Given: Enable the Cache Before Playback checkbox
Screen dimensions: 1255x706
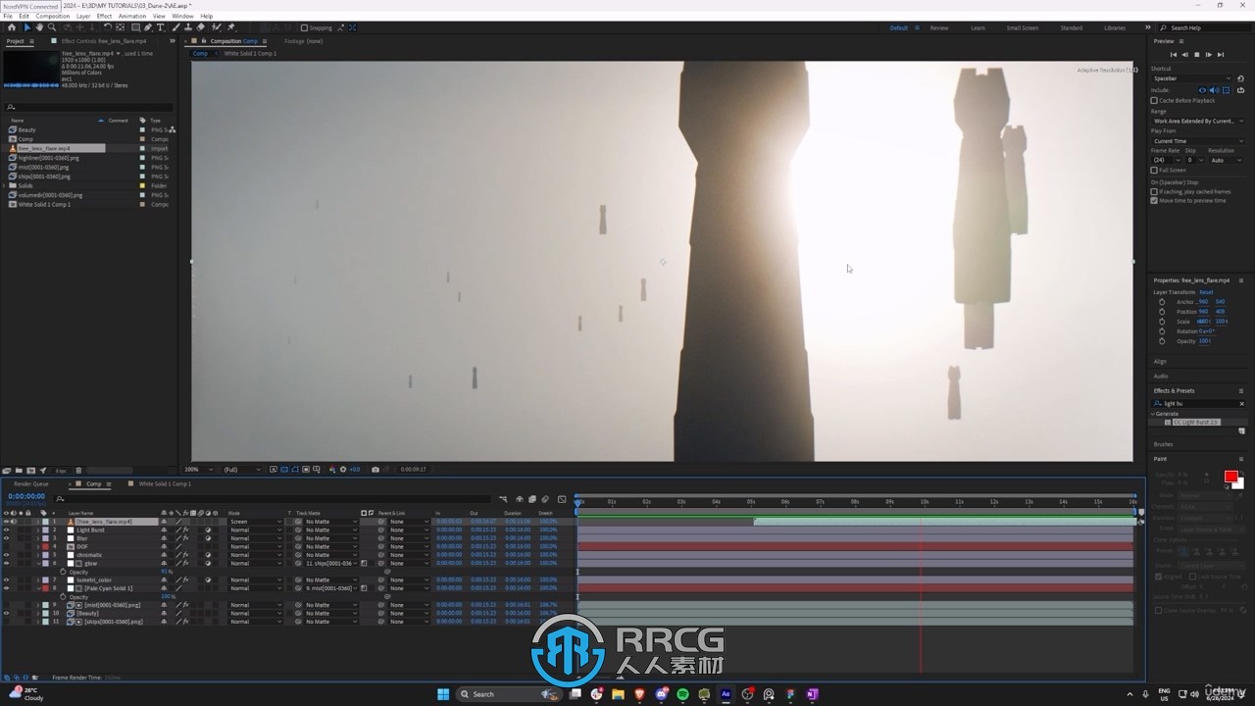Looking at the screenshot, I should 1154,100.
